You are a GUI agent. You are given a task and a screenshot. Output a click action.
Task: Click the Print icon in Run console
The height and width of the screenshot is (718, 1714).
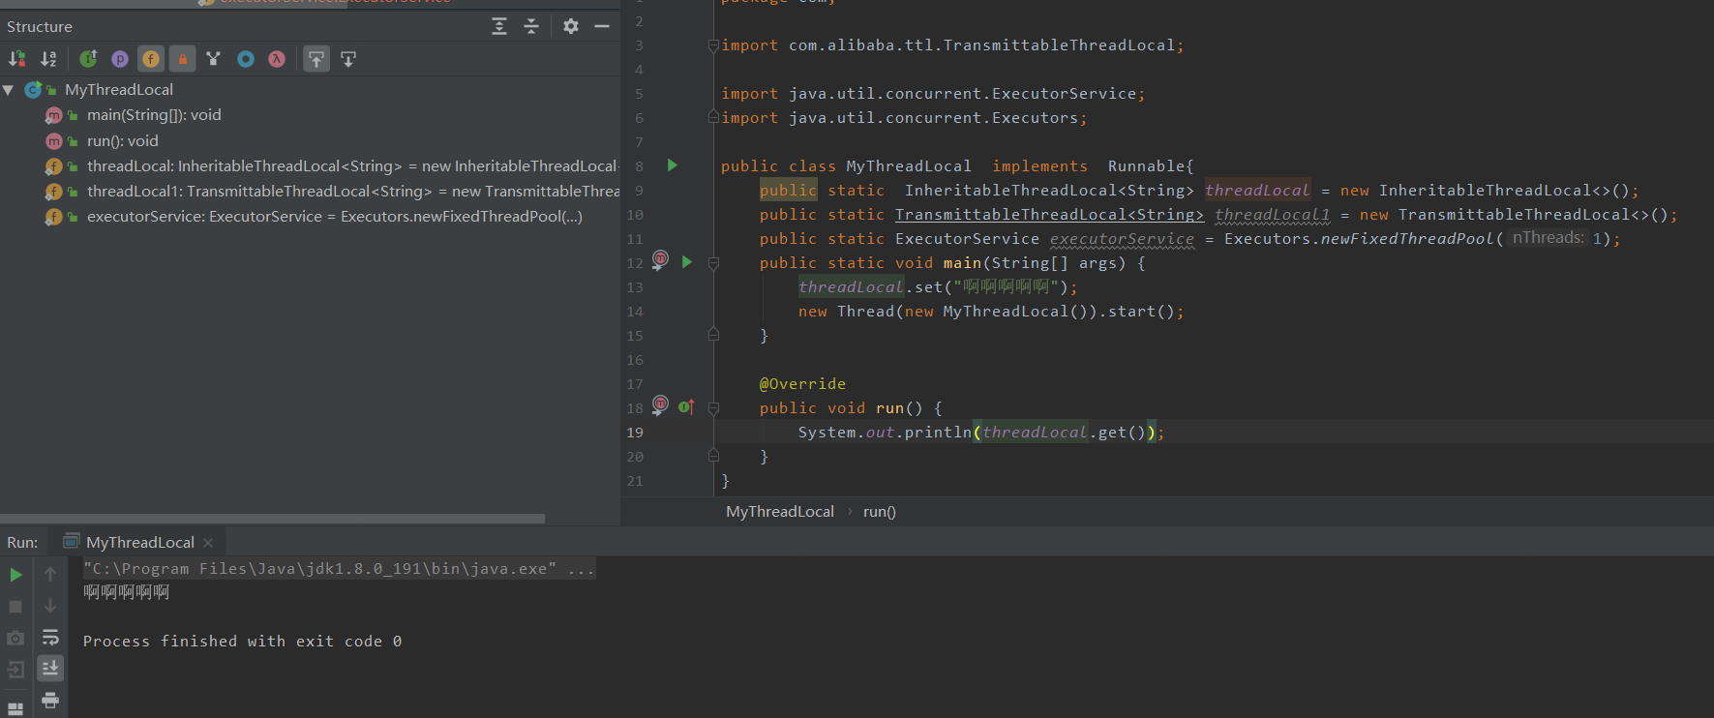tap(50, 700)
